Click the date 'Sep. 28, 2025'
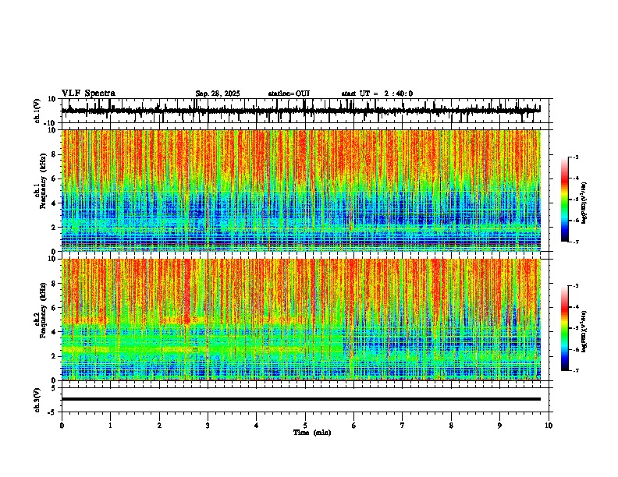Viewport: 618px width, 477px height. [218, 94]
